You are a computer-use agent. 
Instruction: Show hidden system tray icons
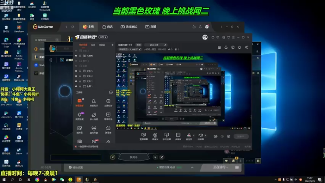pos(275,180)
